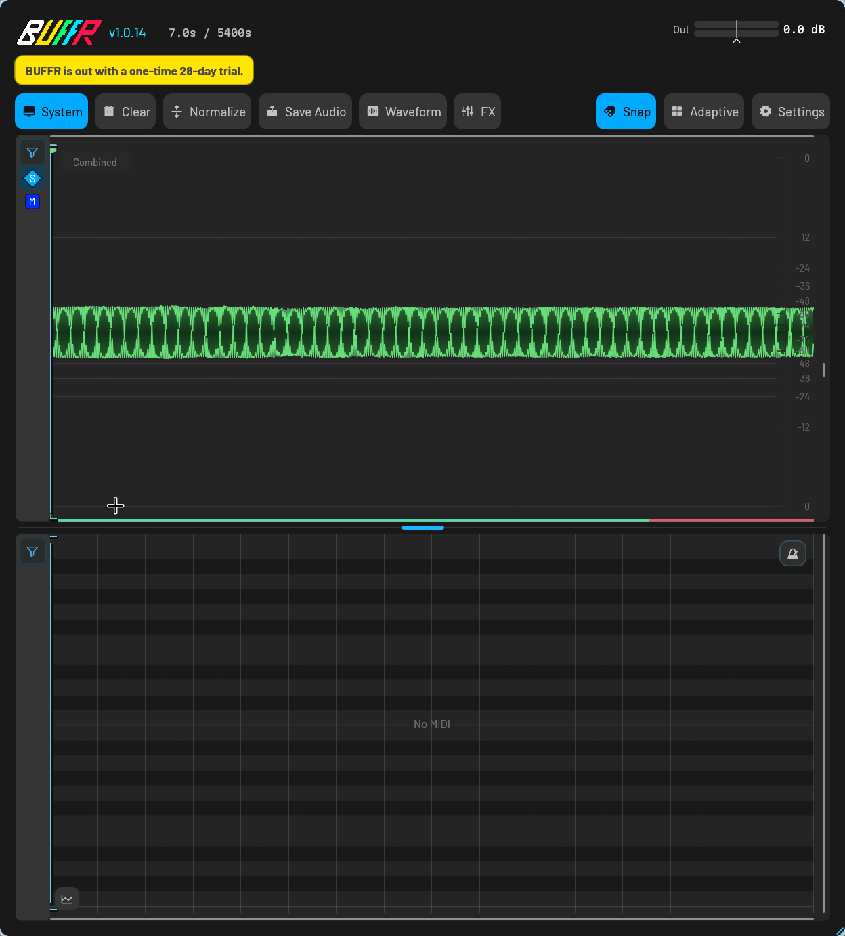Click the waveform panel vertical scrollbar thumb
Screen dimensions: 845x936
pos(823,370)
